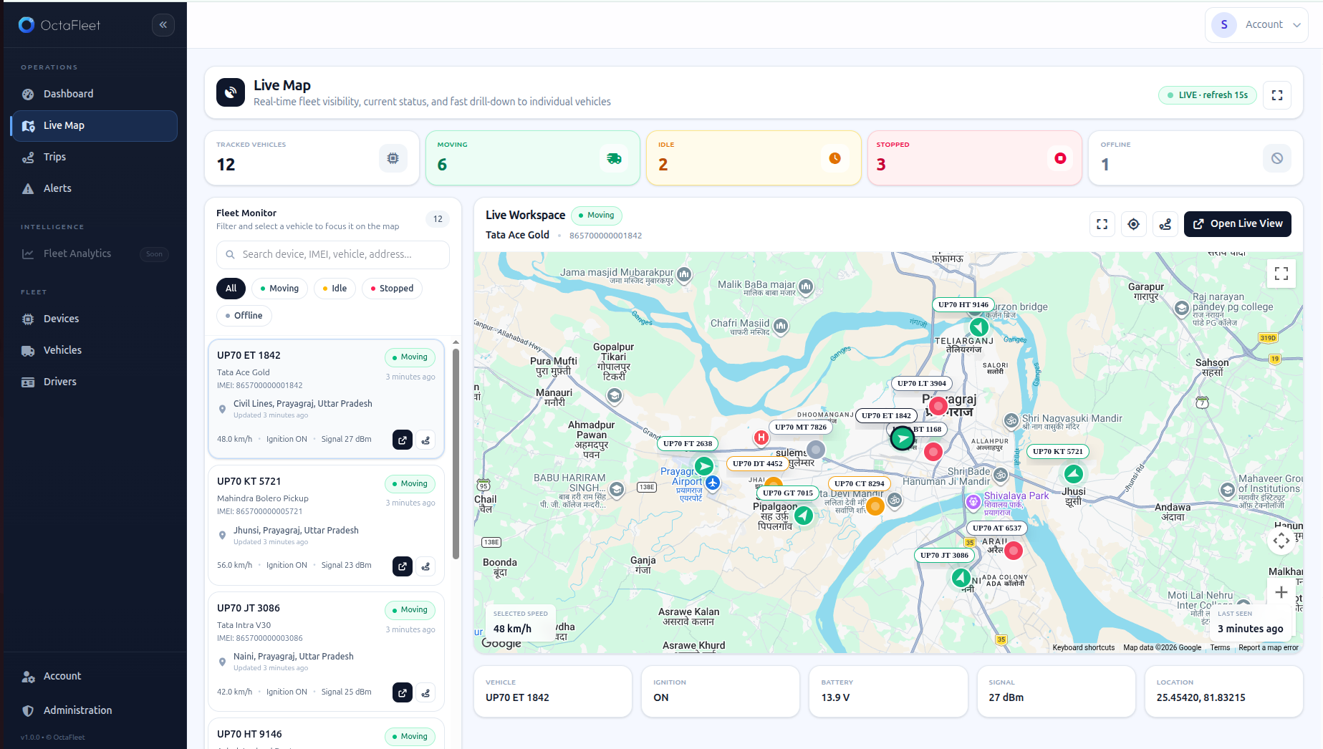Image resolution: width=1323 pixels, height=749 pixels.
Task: Select the Tracked Vehicles summary card
Action: point(312,158)
